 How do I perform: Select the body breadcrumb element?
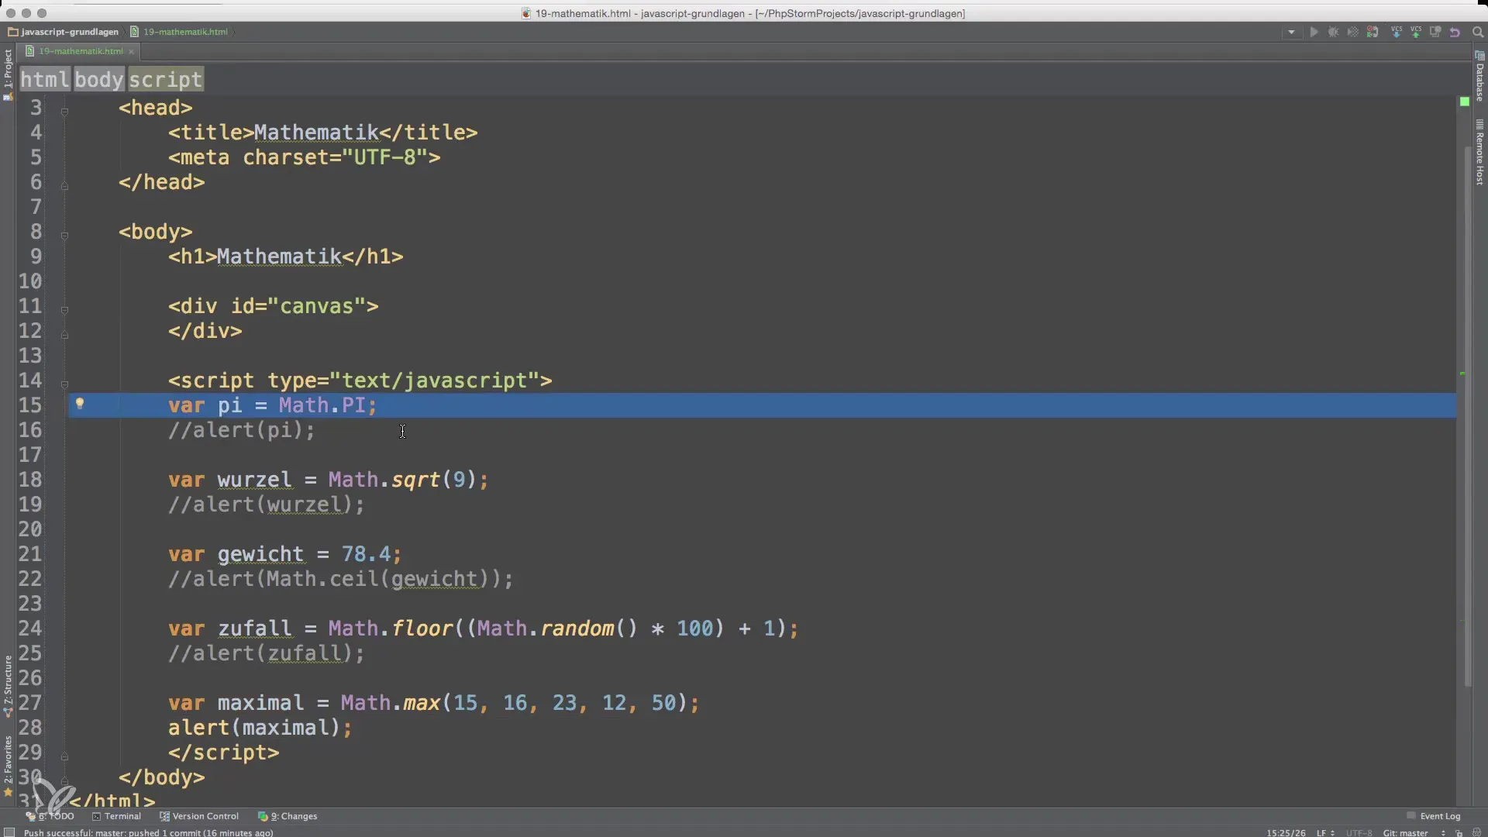click(99, 79)
